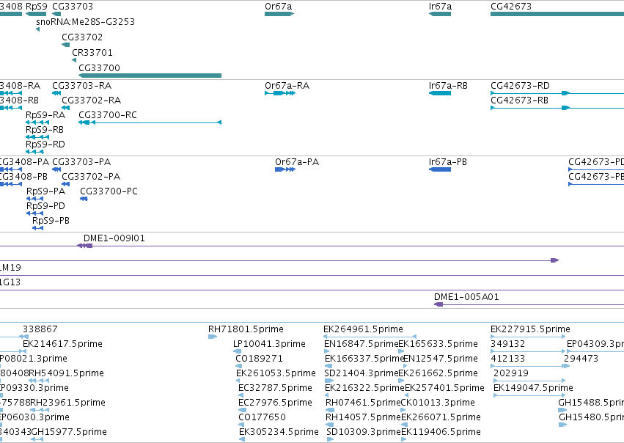Click the EC32787.5prime EST label
Viewport: 624px width, 443px height.
(276, 388)
